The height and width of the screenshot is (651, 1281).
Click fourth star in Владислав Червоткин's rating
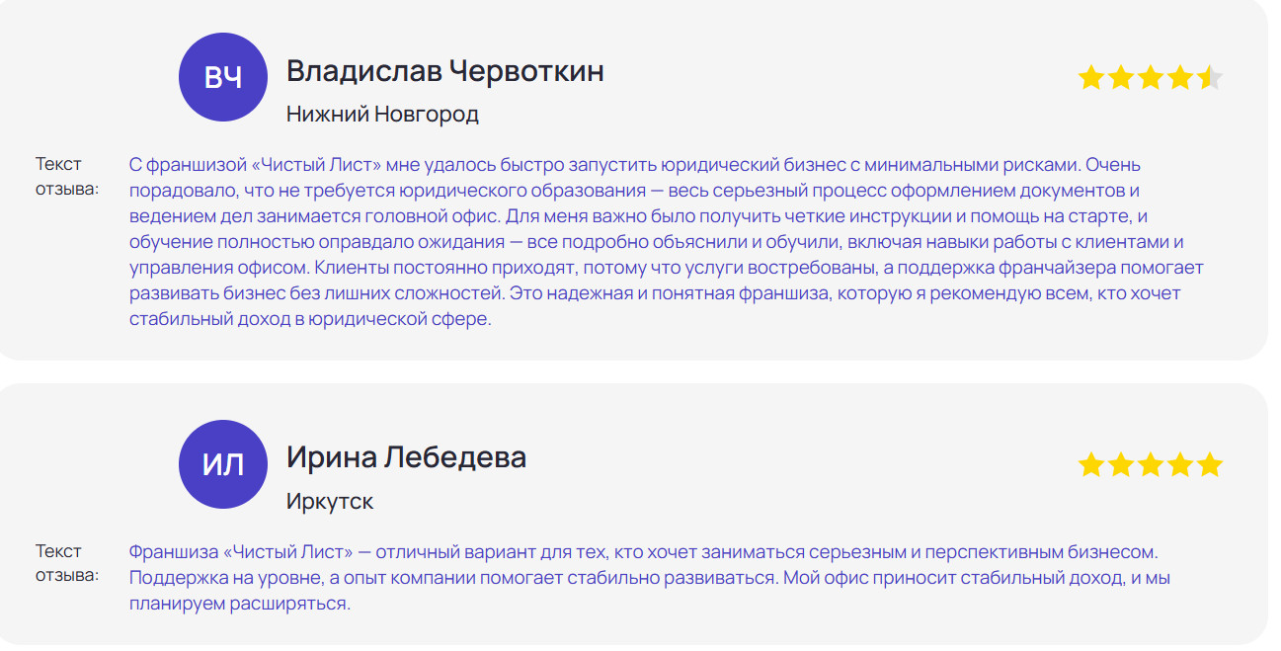coord(1180,78)
